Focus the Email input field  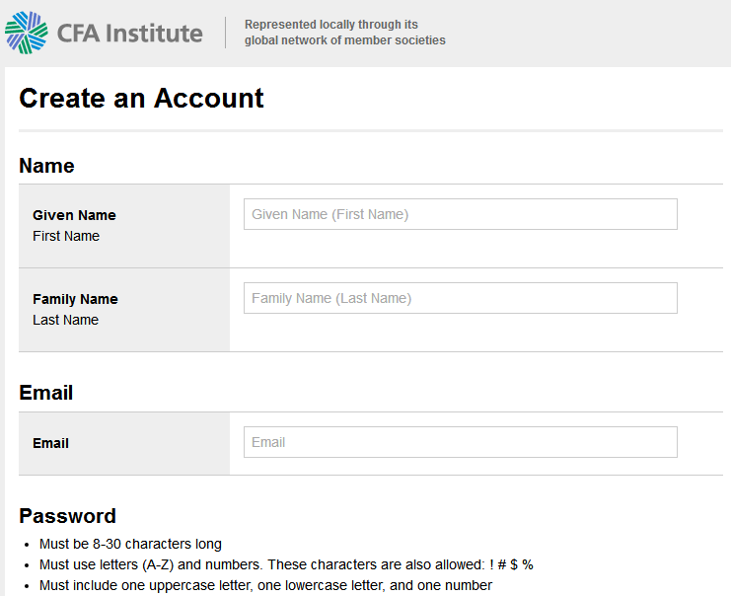pos(460,442)
